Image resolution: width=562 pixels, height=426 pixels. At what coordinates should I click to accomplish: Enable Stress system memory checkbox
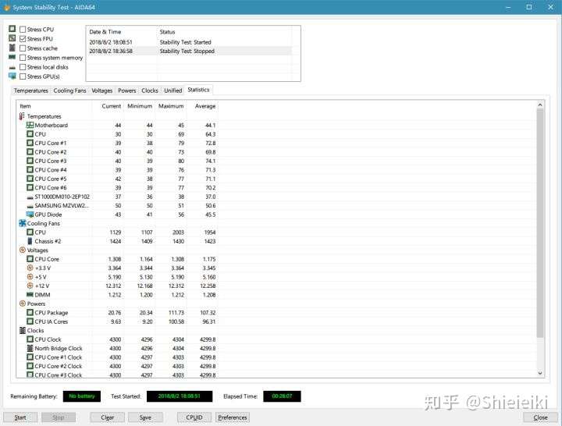point(23,58)
